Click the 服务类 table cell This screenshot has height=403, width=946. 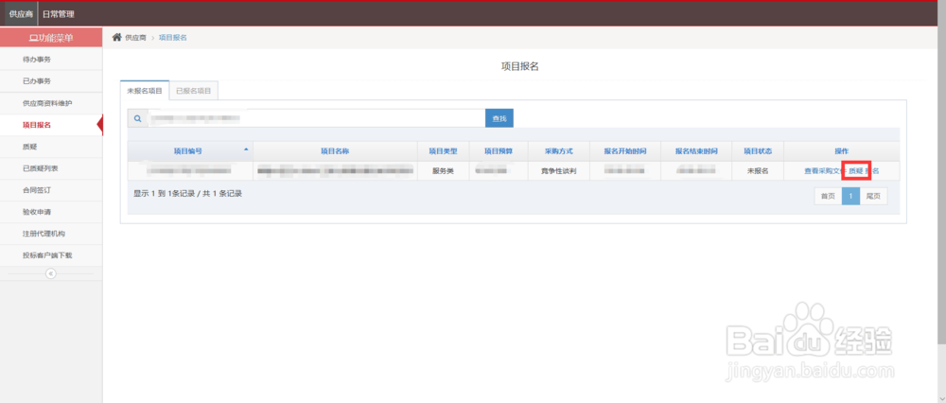(x=443, y=171)
